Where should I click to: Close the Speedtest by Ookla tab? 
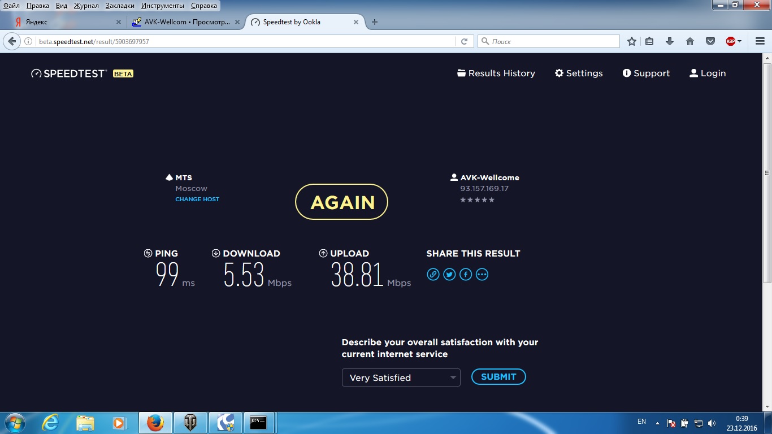[356, 22]
